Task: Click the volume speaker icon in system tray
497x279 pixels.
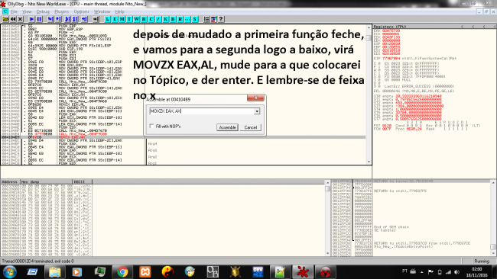Action: coord(456,271)
